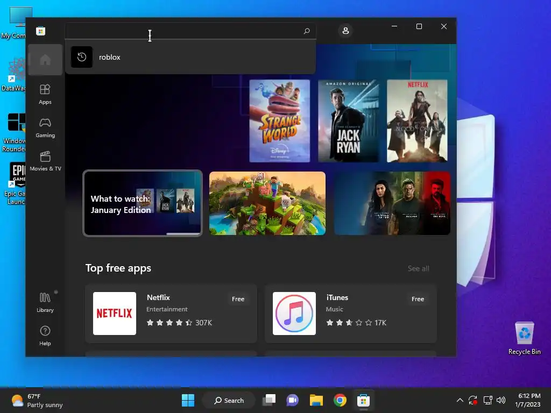Open Help in the sidebar
Viewport: 551px width, 413px height.
tap(45, 336)
